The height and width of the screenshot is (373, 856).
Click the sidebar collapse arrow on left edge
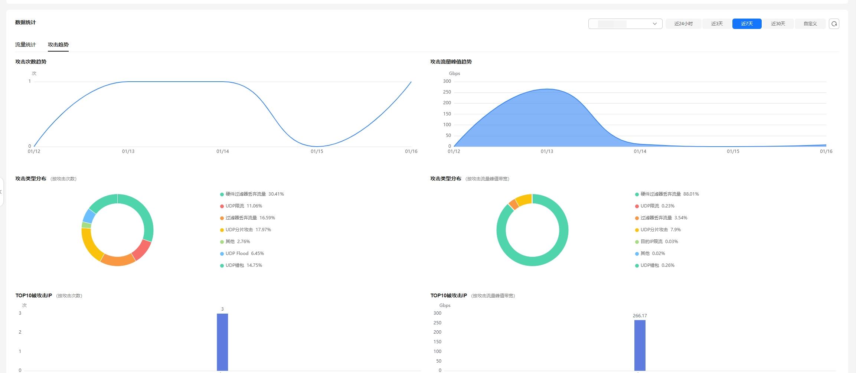pos(1,192)
